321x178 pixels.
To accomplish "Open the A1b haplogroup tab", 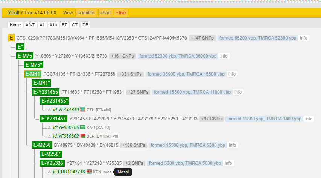I will pos(53,25).
